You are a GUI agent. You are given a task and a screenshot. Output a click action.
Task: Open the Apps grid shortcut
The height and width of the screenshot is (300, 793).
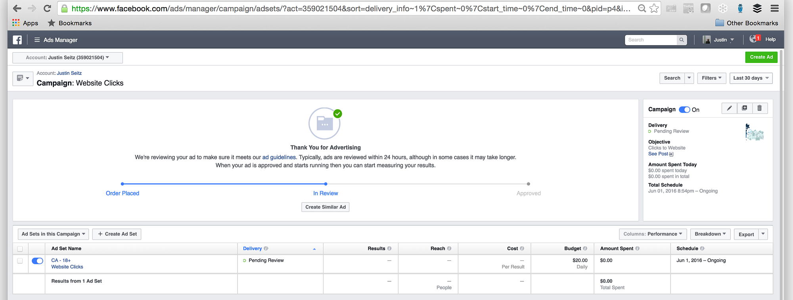point(25,23)
